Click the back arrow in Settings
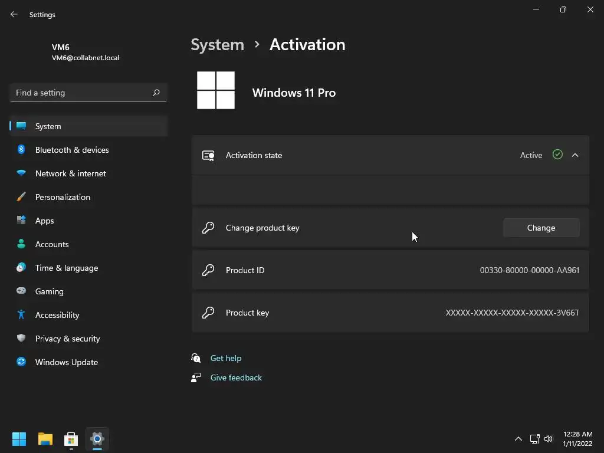The width and height of the screenshot is (604, 453). tap(14, 15)
